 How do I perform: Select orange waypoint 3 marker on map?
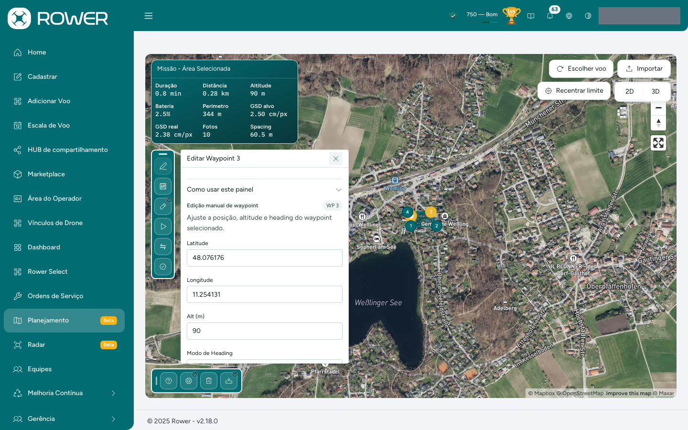(x=431, y=212)
